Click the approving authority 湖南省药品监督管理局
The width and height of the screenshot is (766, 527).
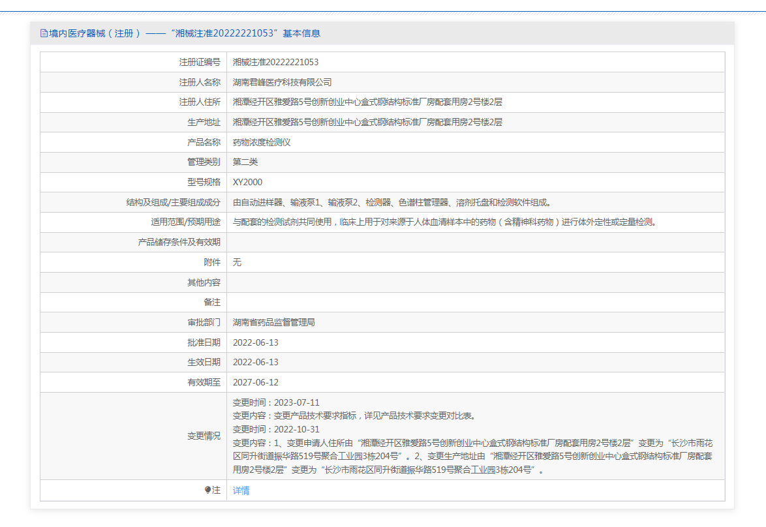(274, 322)
